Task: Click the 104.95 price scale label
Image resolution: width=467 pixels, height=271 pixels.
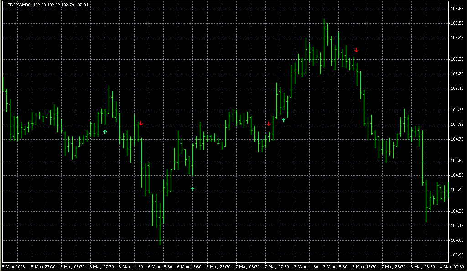Action: click(x=457, y=110)
